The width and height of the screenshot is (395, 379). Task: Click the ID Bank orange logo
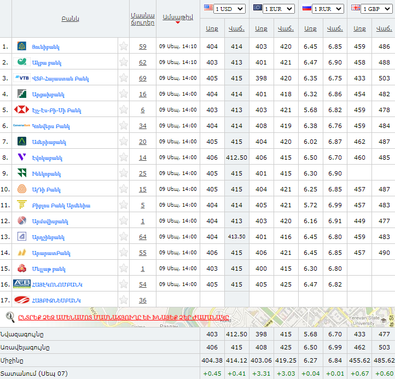[x=22, y=189]
